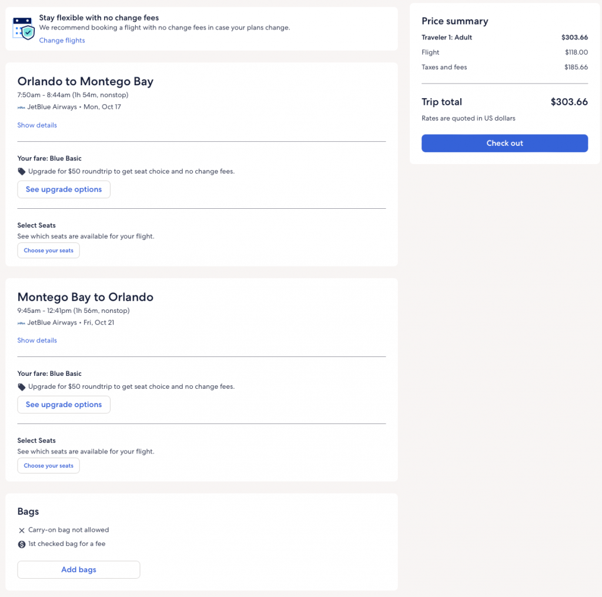Click the Montego Bay to Orlando heading
The height and width of the screenshot is (597, 602).
click(85, 297)
